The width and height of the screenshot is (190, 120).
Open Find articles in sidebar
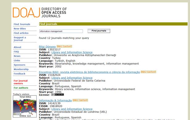coord(21,33)
